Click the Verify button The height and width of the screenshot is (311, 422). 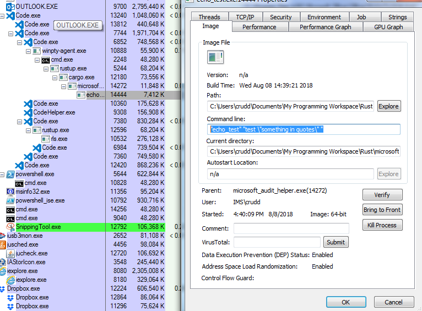point(382,195)
